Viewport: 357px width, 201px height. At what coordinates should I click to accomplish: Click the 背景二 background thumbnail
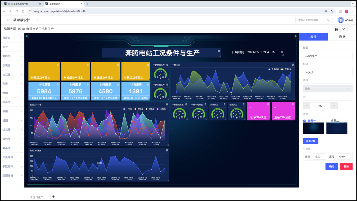337,128
